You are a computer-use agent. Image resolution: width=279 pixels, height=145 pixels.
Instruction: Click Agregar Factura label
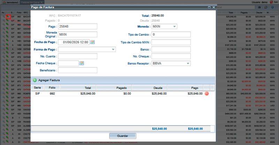coord(49,80)
